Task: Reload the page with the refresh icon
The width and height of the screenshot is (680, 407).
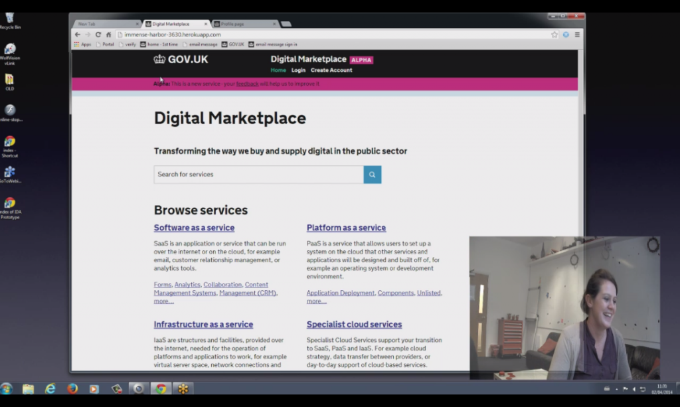Action: click(x=98, y=35)
